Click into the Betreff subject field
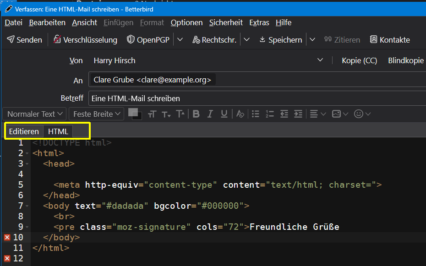The image size is (426, 266). tap(257, 98)
